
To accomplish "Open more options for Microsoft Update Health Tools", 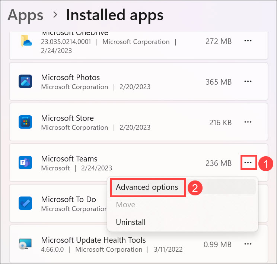I will pos(248,244).
